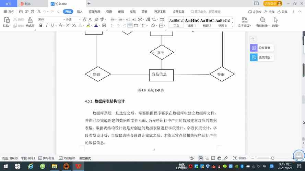Viewport: 305px width, 171px height.
Task: Align paragraph text right
Action: click(124, 25)
